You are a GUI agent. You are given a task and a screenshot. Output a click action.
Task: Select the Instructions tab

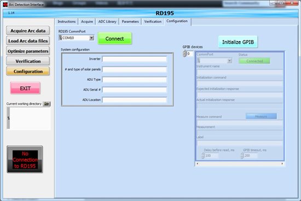click(x=66, y=22)
